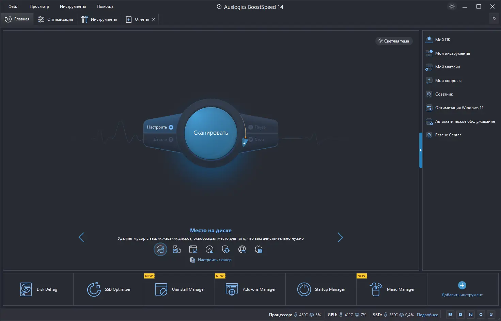Viewport: 501px width, 321px height.
Task: Start the scan with Сканировать button
Action: 211,133
